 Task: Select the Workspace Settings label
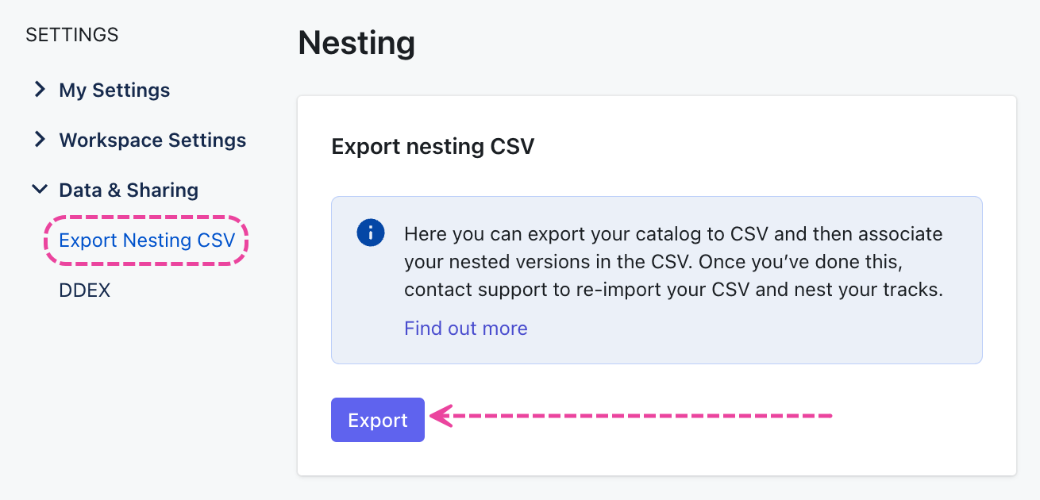tap(152, 140)
